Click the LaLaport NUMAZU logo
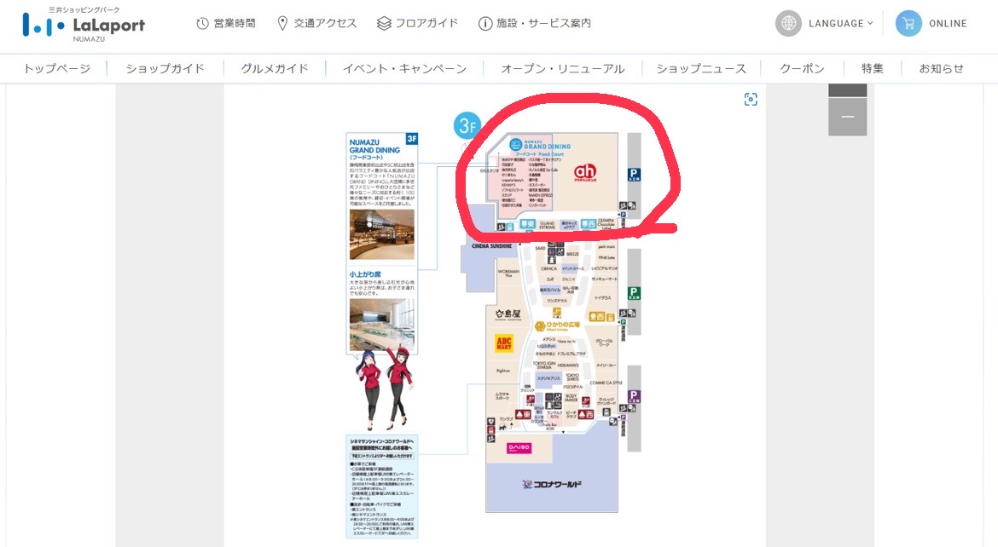 (84, 24)
